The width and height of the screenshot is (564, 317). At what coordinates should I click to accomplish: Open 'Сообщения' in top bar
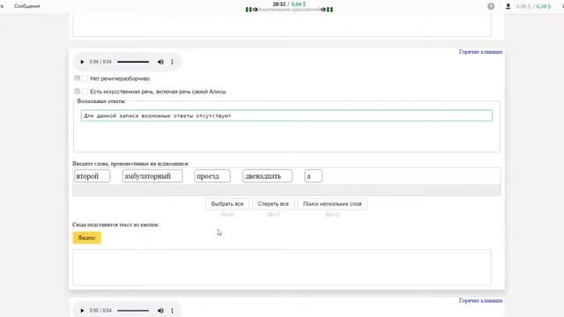tap(27, 6)
